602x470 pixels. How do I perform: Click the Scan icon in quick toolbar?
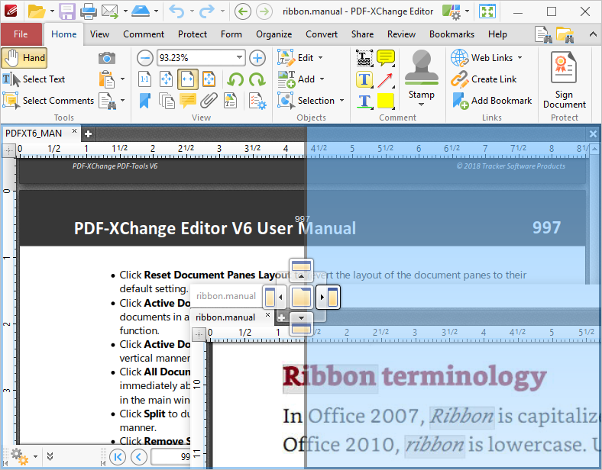coord(140,11)
